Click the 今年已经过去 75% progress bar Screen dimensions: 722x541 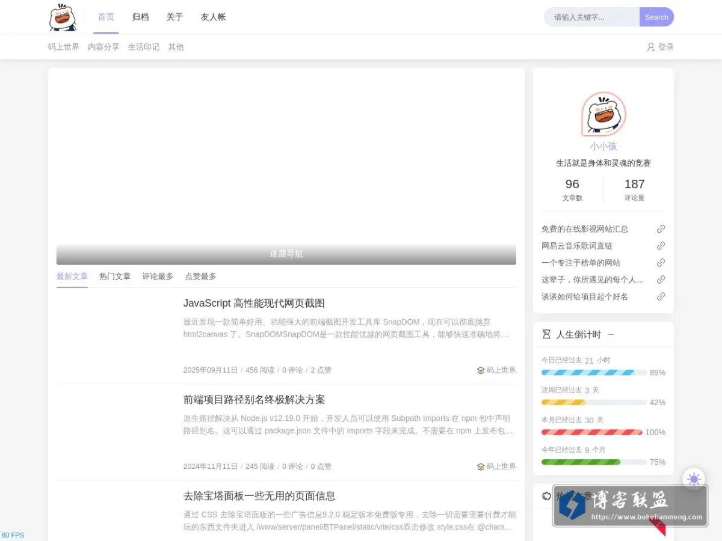[594, 462]
